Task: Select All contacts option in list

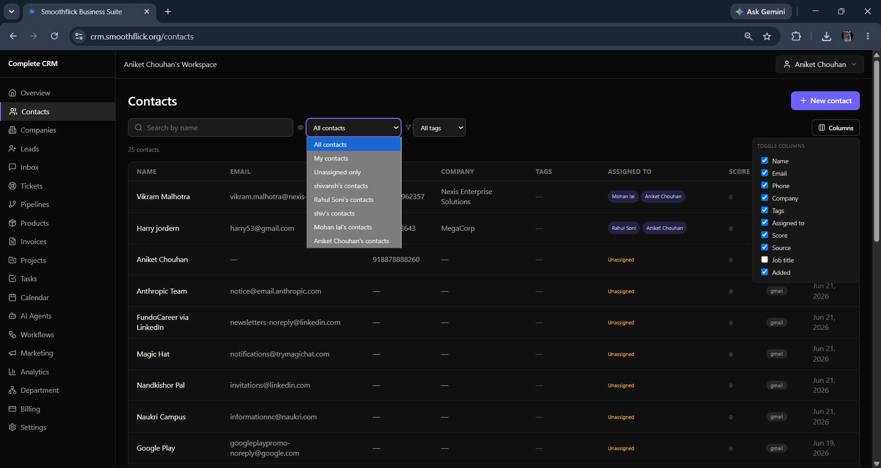Action: coord(354,145)
